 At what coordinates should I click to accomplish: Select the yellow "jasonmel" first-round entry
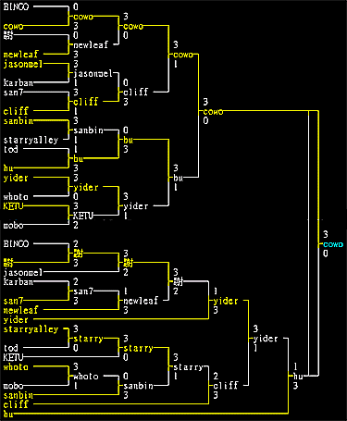23,65
